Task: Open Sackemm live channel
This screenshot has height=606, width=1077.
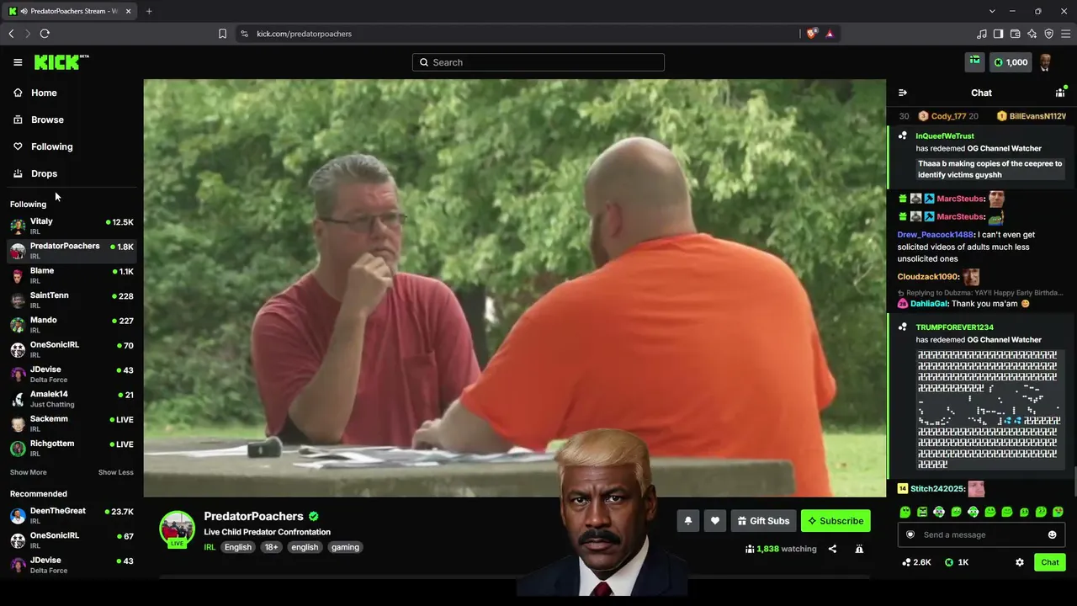Action: click(x=72, y=423)
